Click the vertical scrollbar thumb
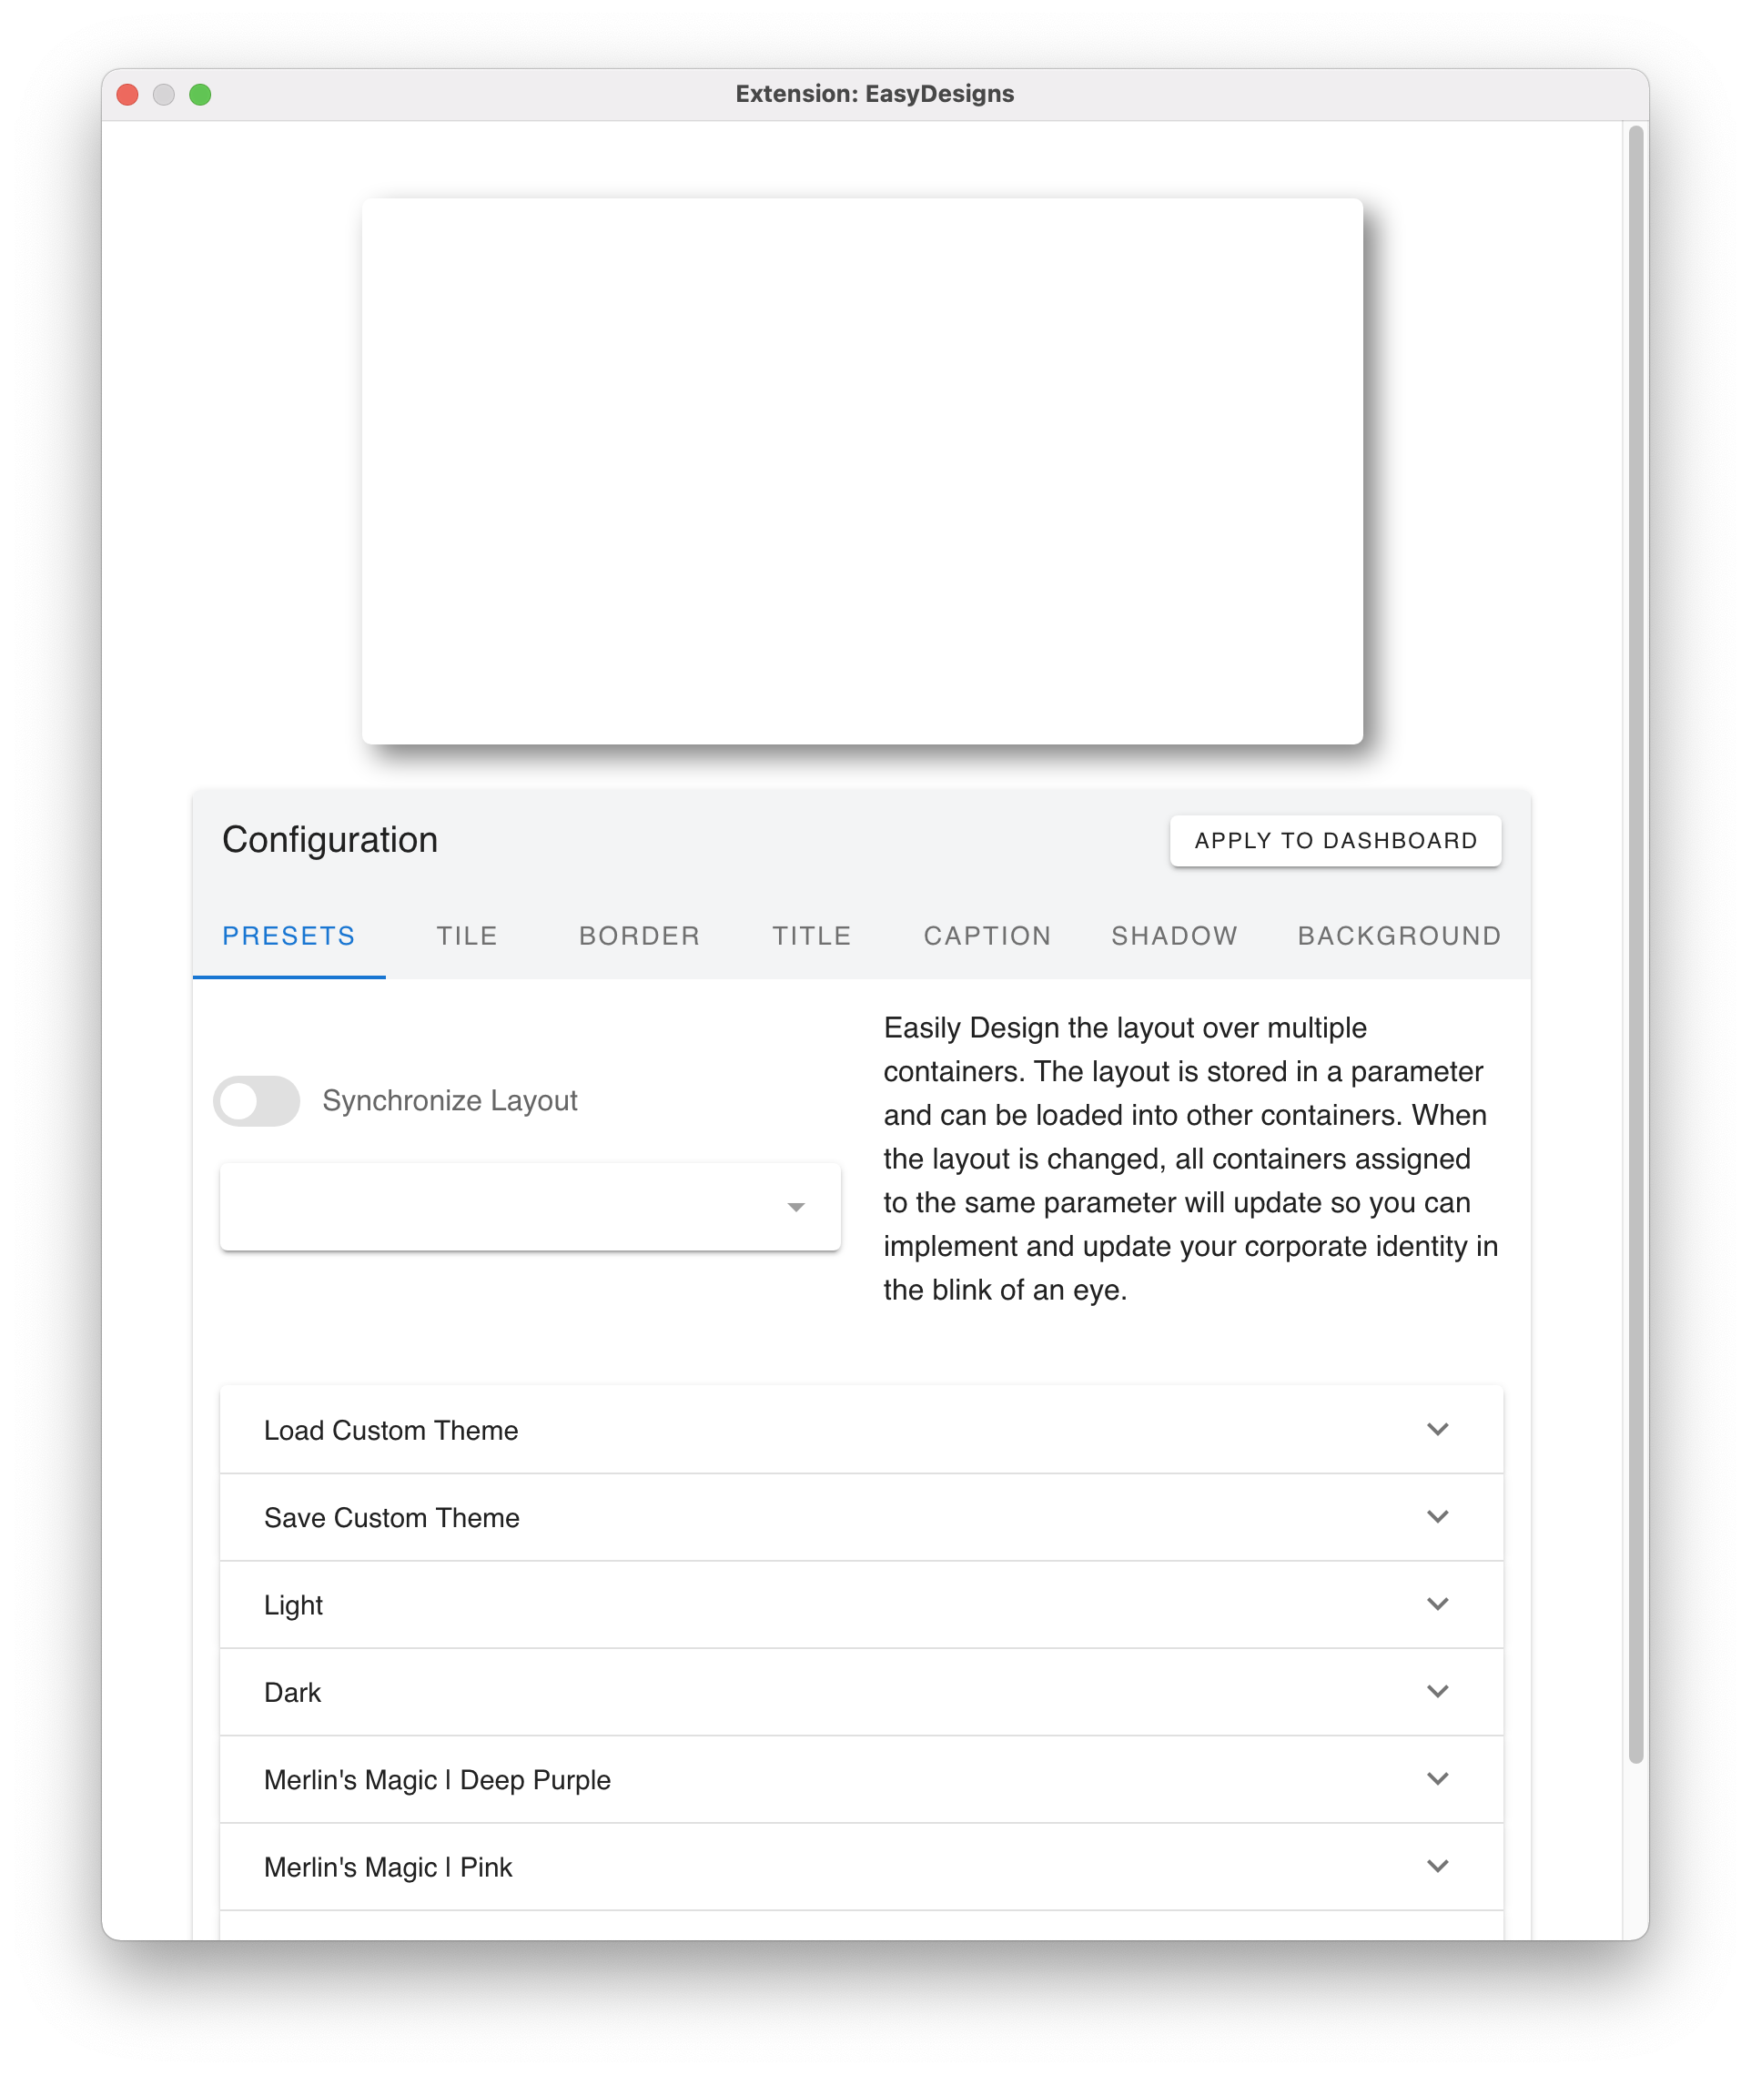 click(1635, 944)
